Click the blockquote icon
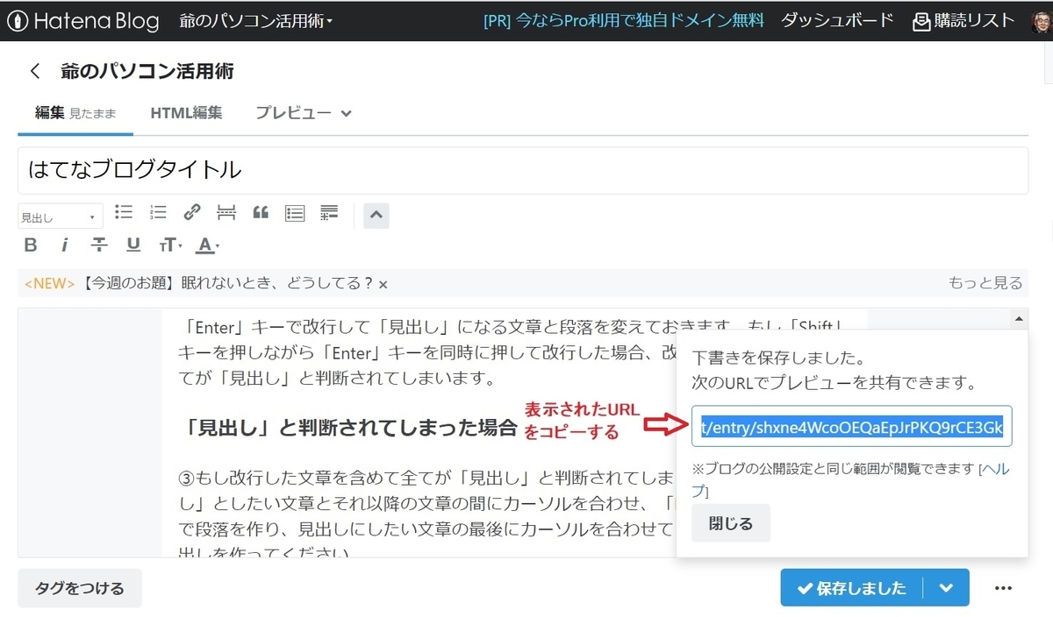The height and width of the screenshot is (617, 1053). coord(261,212)
